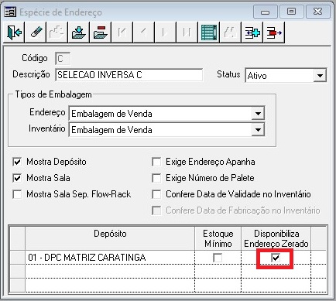This screenshot has height=301, width=336.
Task: Click the insert row plus icon
Action: tap(252, 32)
